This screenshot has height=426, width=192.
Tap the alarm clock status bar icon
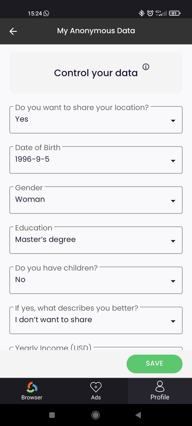[x=149, y=13]
